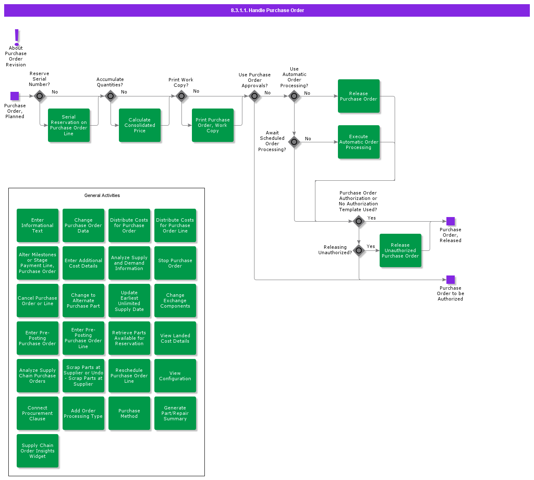This screenshot has height=480, width=534.
Task: Open the Stop Purchase Order activity
Action: click(175, 263)
